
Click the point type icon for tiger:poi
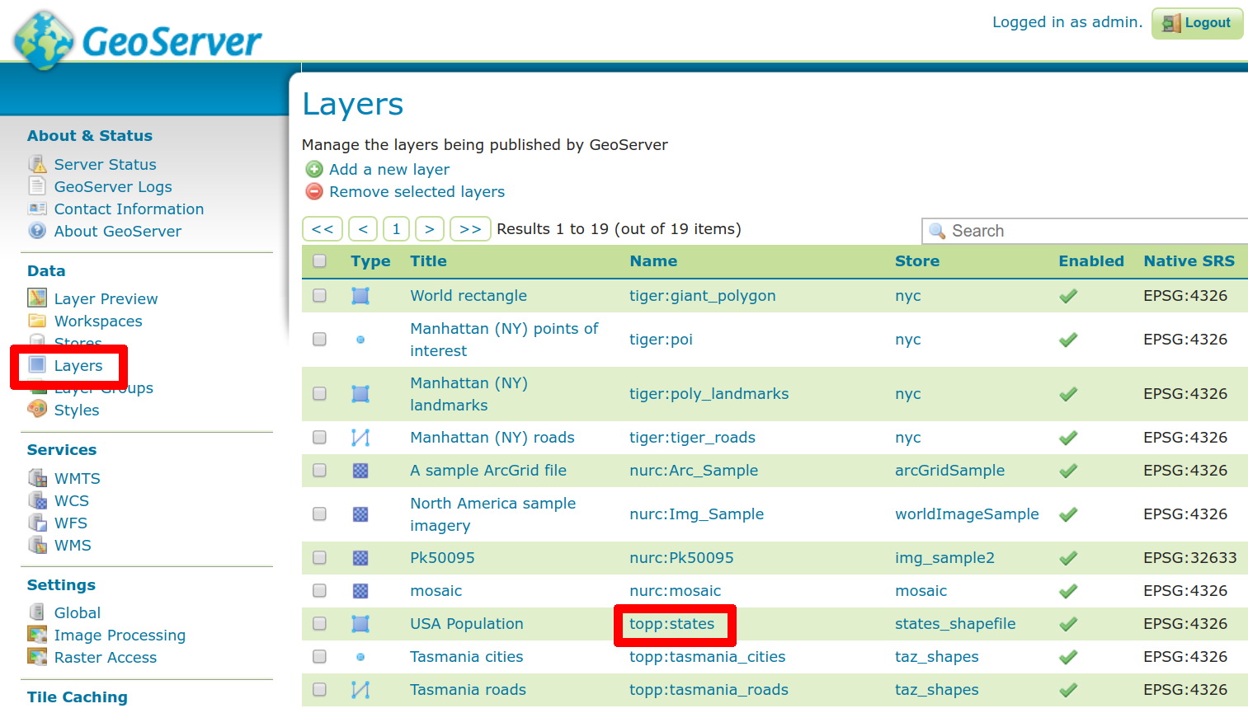pos(360,340)
